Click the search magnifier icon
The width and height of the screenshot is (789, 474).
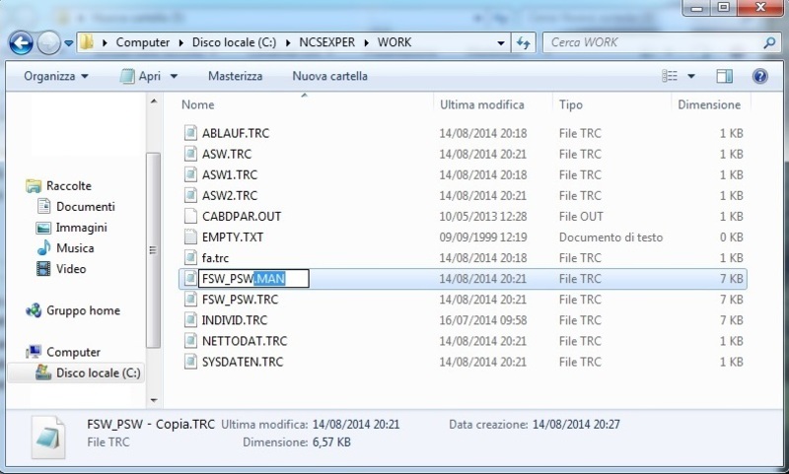tap(768, 43)
